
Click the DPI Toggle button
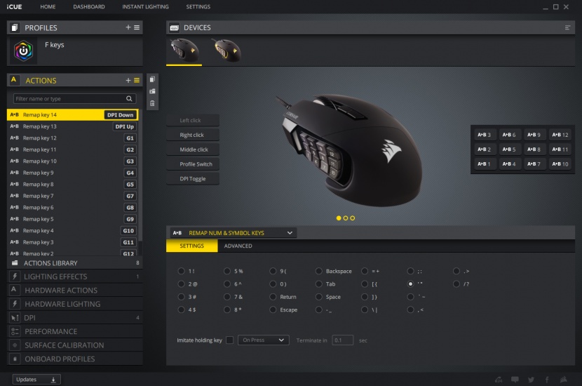coord(193,179)
